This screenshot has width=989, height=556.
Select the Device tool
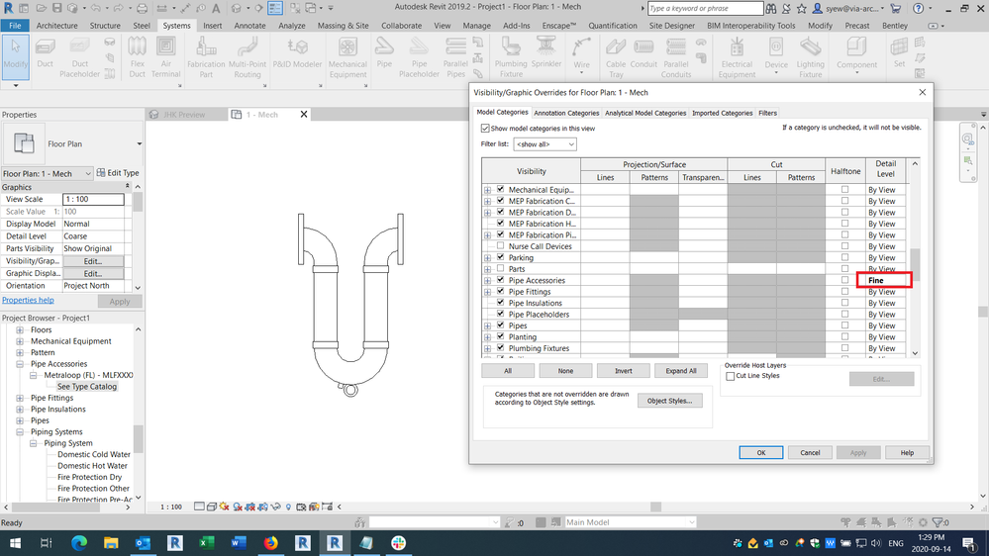(x=776, y=53)
